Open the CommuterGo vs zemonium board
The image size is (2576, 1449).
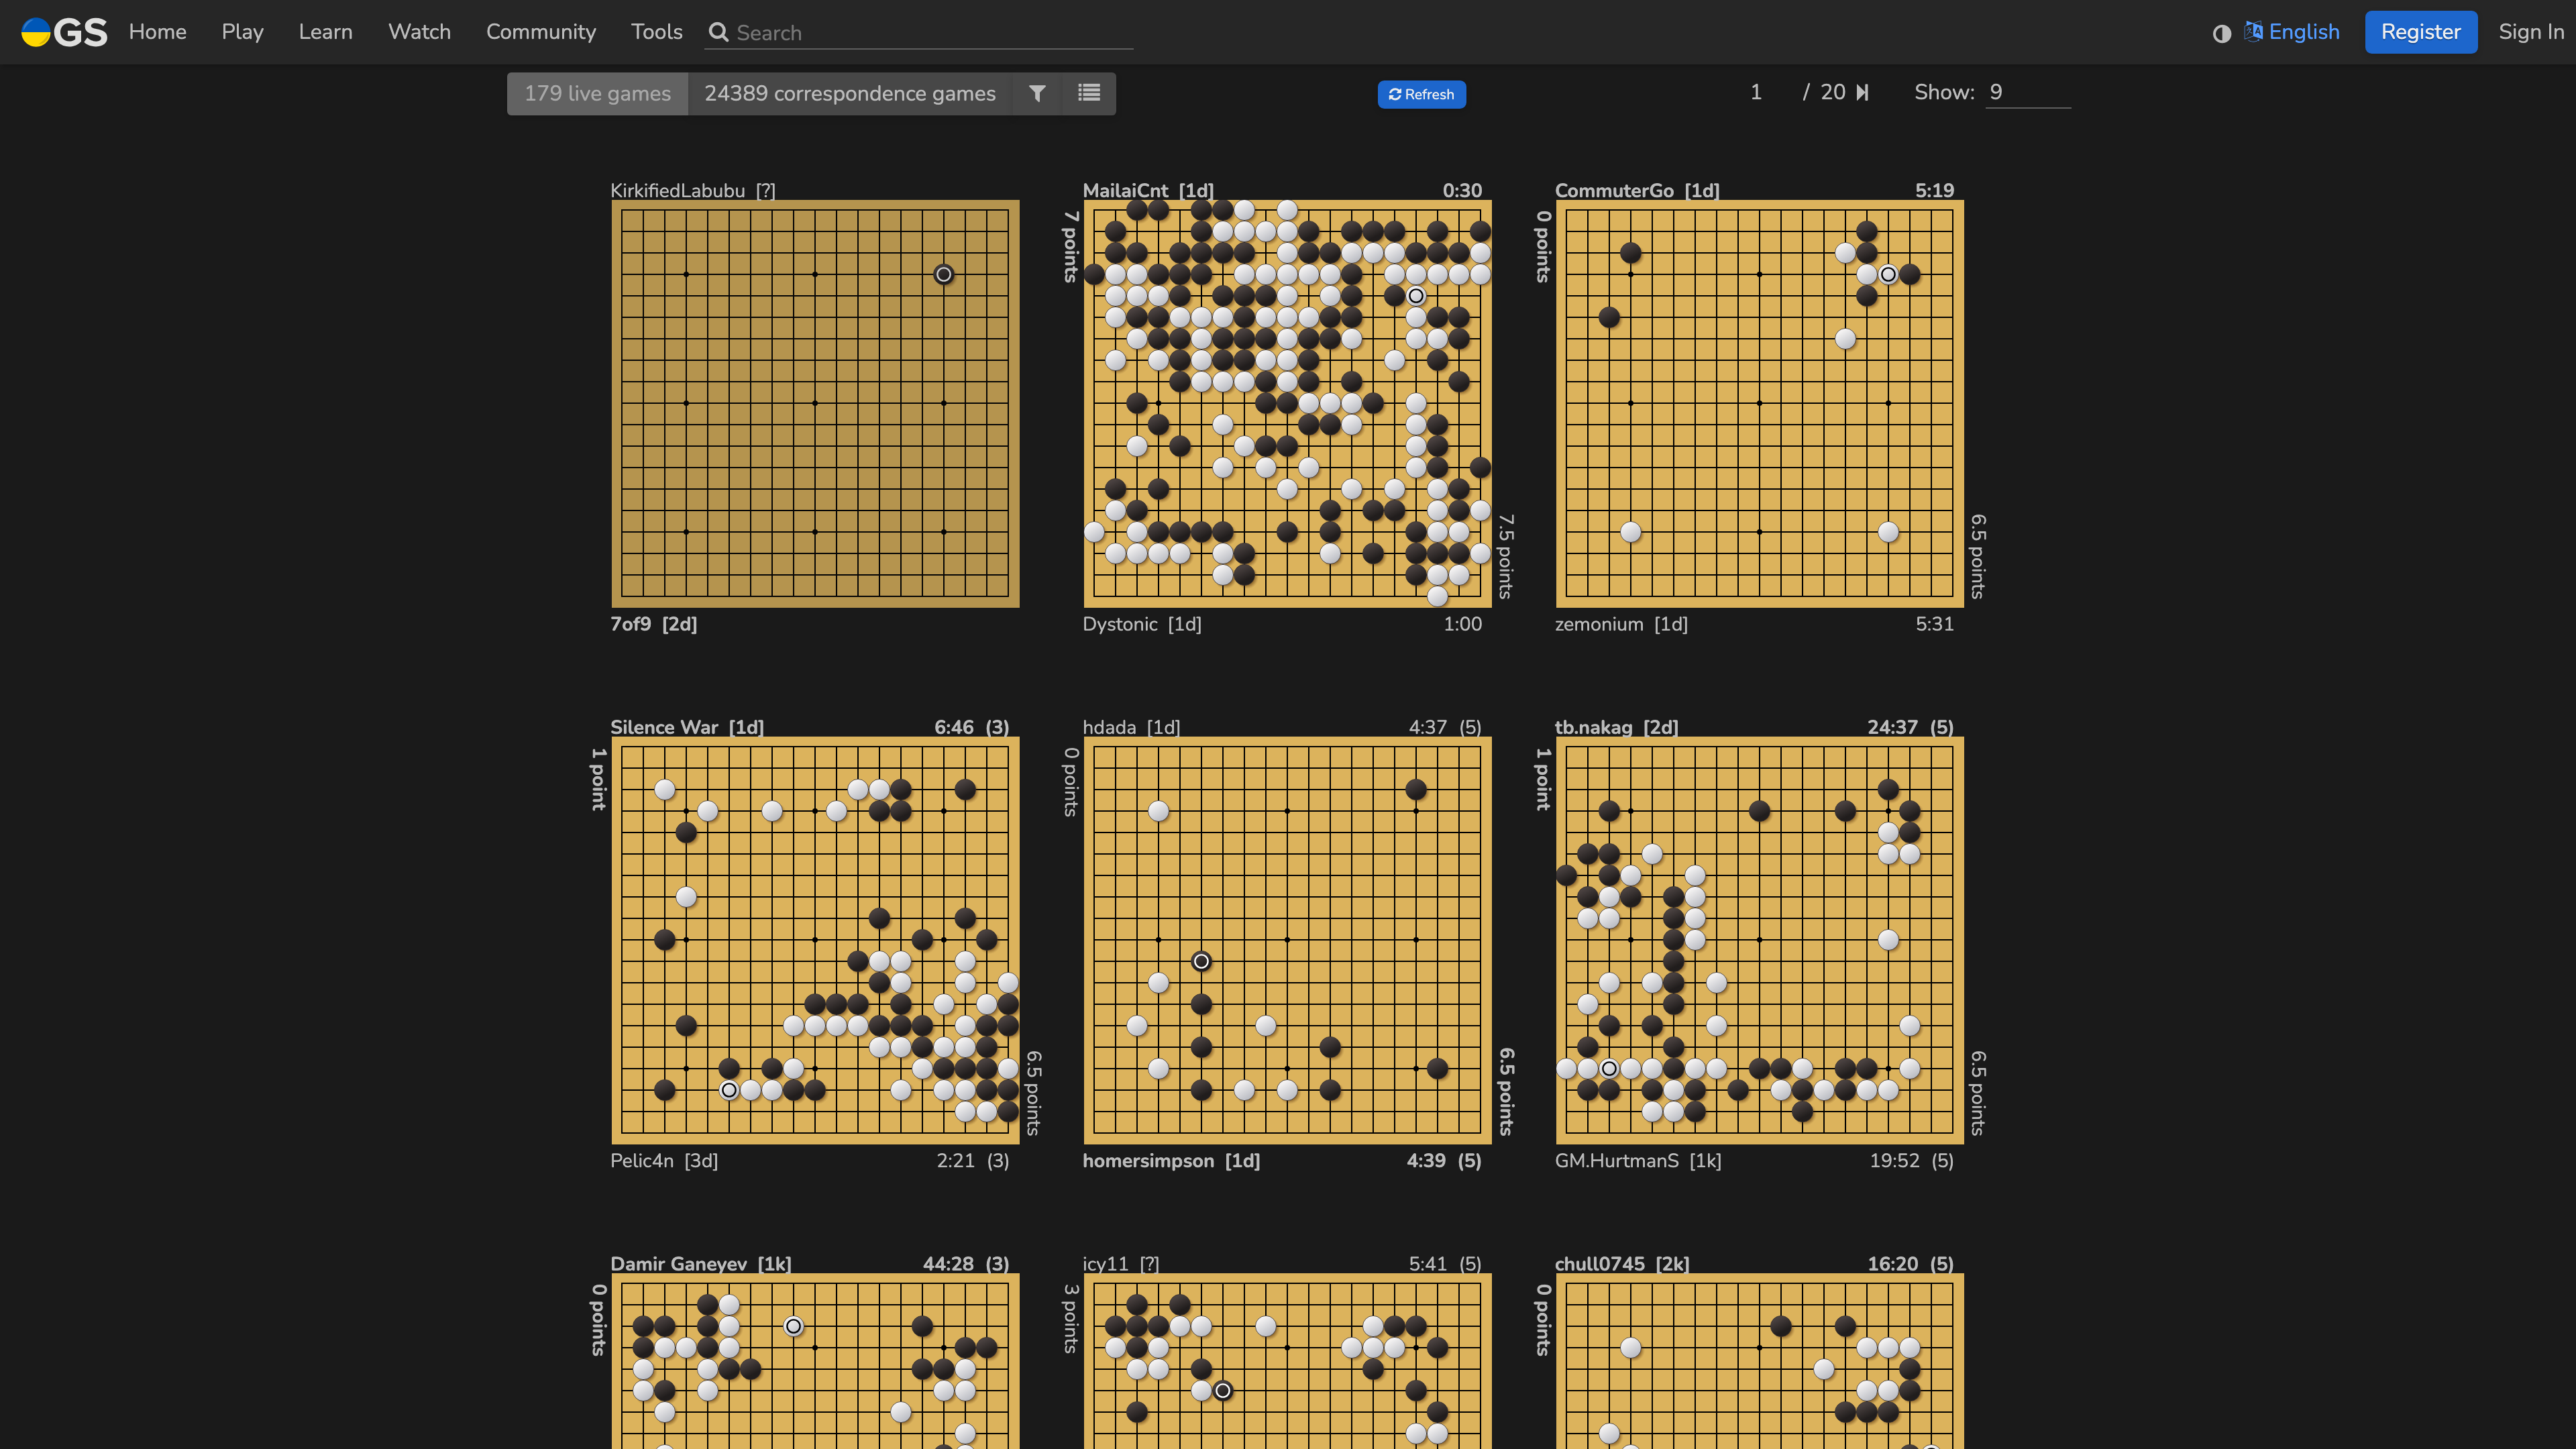coord(1759,403)
